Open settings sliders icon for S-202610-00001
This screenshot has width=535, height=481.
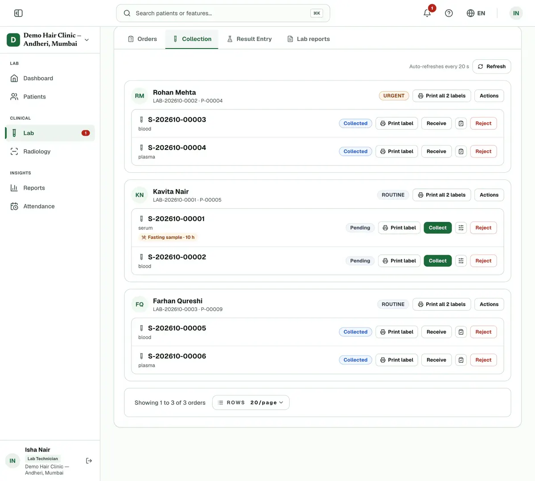pyautogui.click(x=461, y=228)
